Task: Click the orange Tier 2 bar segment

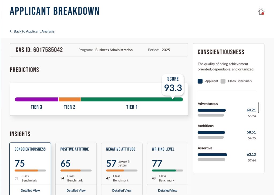Action: pos(70,100)
